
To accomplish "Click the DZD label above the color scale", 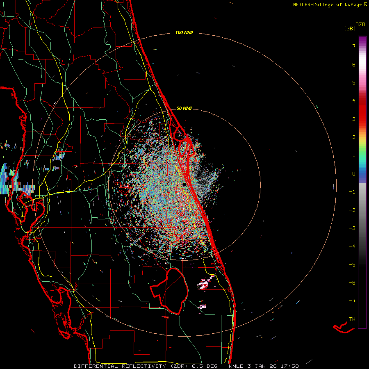I will click(x=360, y=25).
